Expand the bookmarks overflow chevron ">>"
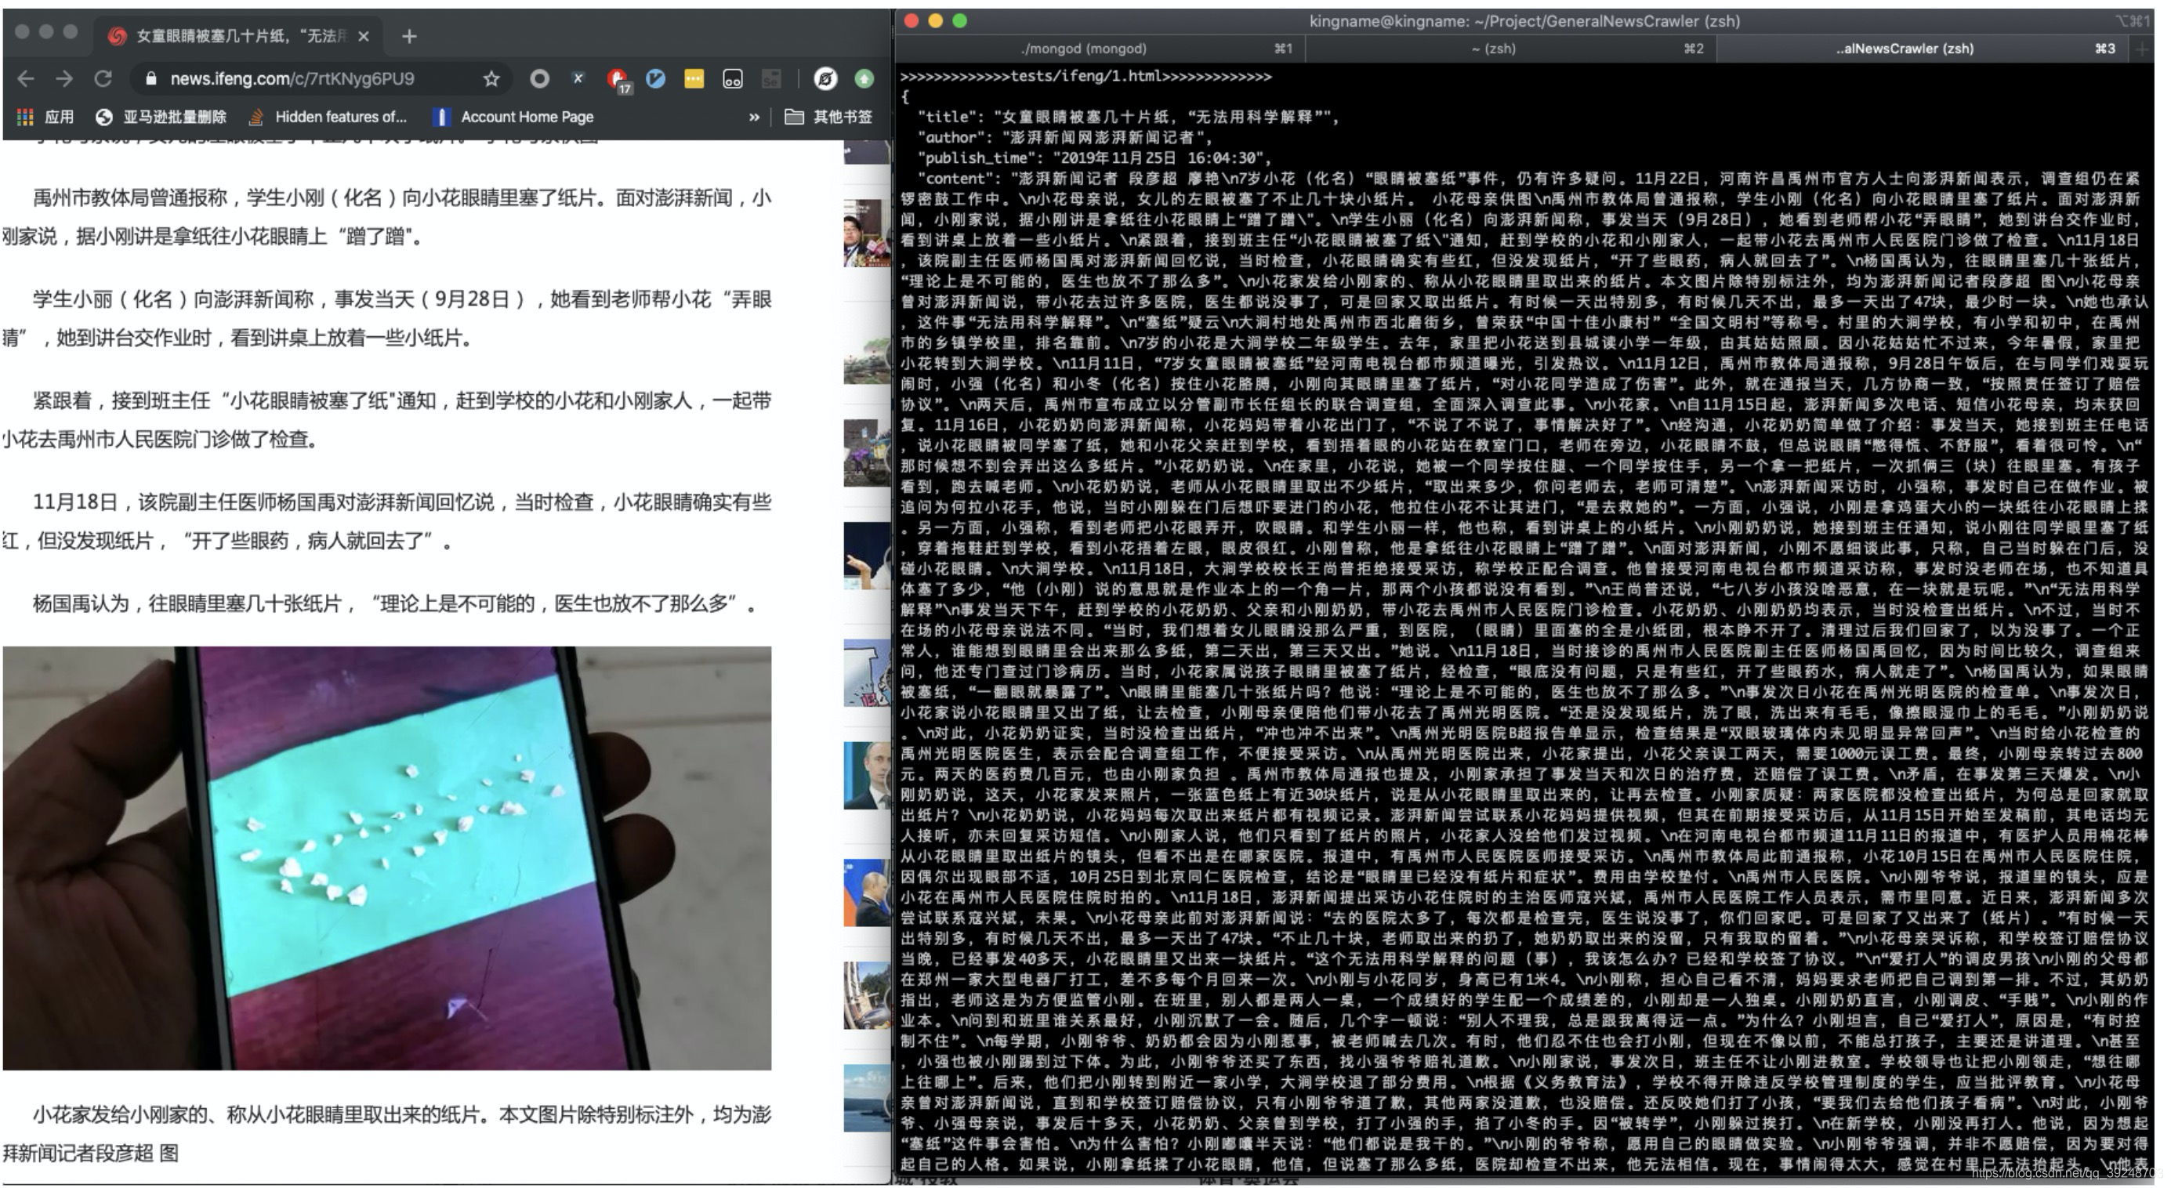 pos(754,116)
